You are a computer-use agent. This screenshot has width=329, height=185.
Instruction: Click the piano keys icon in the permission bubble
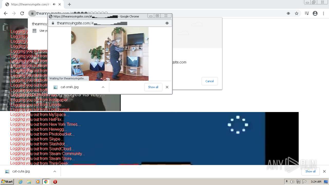(x=34, y=31)
